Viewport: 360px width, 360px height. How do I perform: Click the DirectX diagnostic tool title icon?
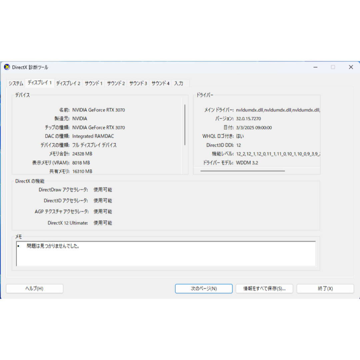click(7, 67)
